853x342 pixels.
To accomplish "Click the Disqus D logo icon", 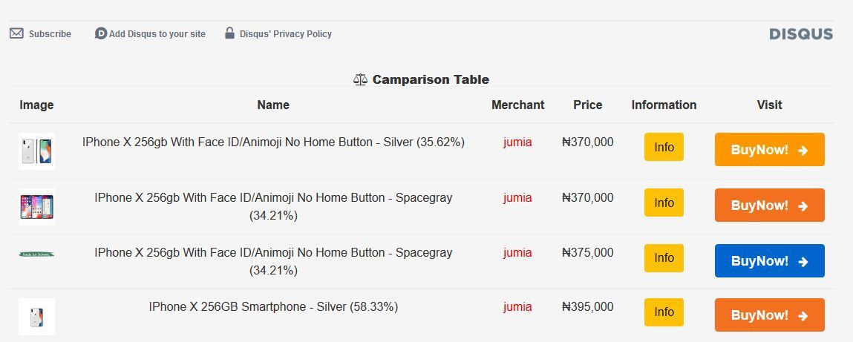I will pyautogui.click(x=101, y=33).
